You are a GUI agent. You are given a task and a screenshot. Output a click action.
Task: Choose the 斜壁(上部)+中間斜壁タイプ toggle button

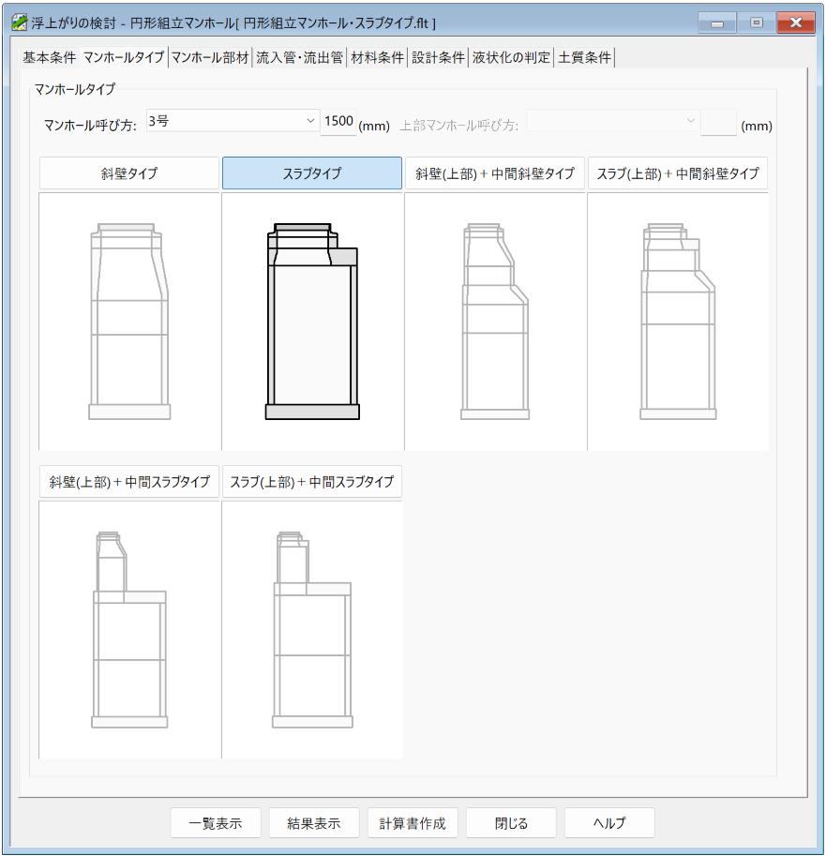click(x=495, y=173)
